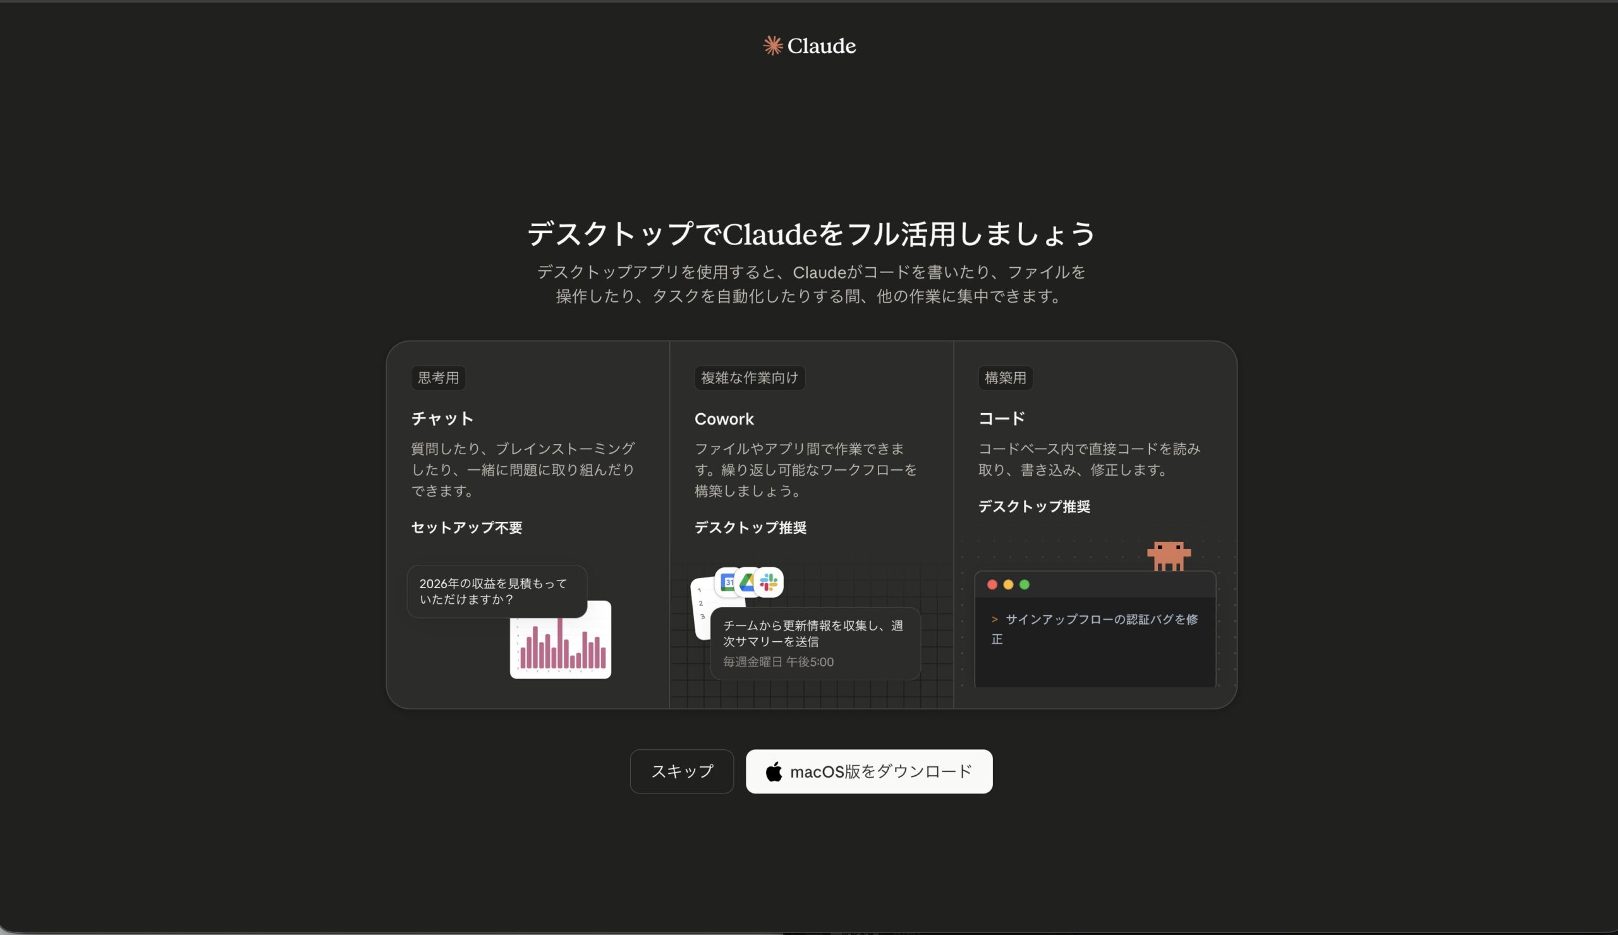Click the チームから更新情報を収集 task card
This screenshot has height=935, width=1618.
click(815, 643)
